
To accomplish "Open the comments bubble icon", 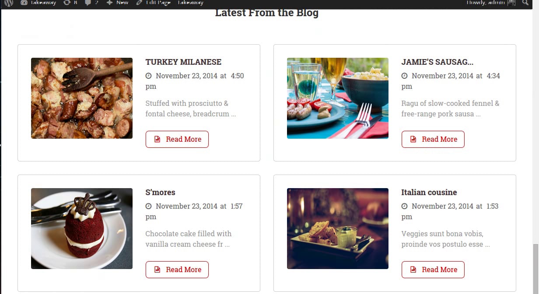I will [x=88, y=3].
